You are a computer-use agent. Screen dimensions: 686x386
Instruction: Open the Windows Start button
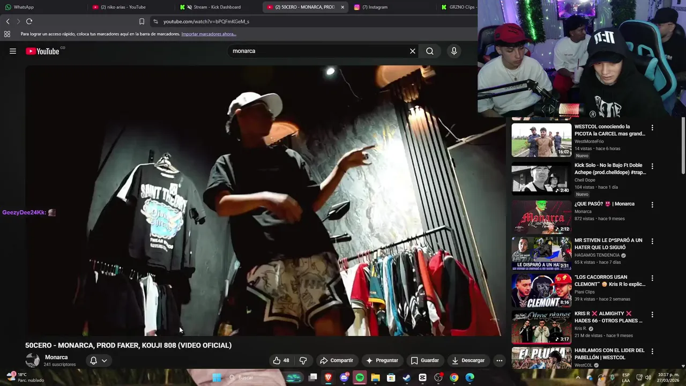pyautogui.click(x=217, y=377)
